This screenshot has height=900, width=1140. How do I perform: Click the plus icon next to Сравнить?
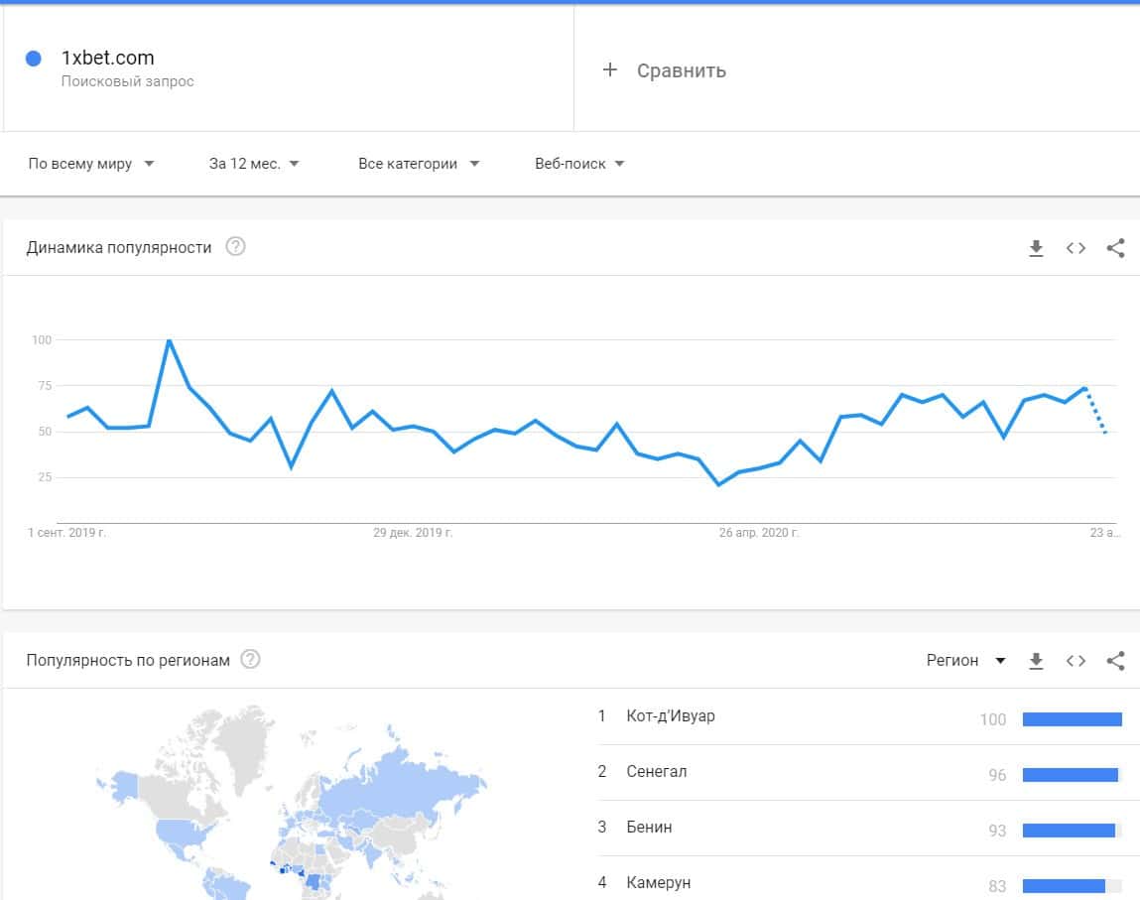610,69
